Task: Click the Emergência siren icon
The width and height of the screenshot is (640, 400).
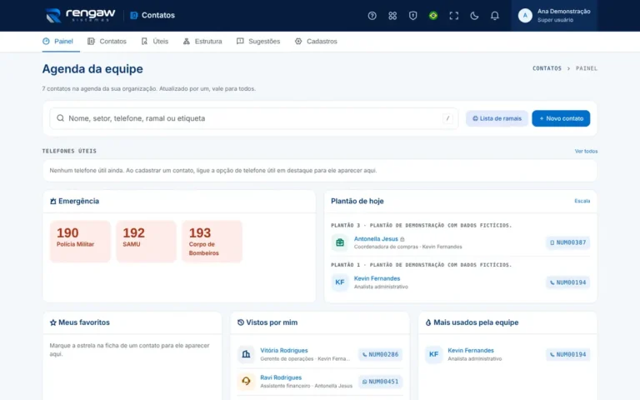Action: tap(53, 201)
